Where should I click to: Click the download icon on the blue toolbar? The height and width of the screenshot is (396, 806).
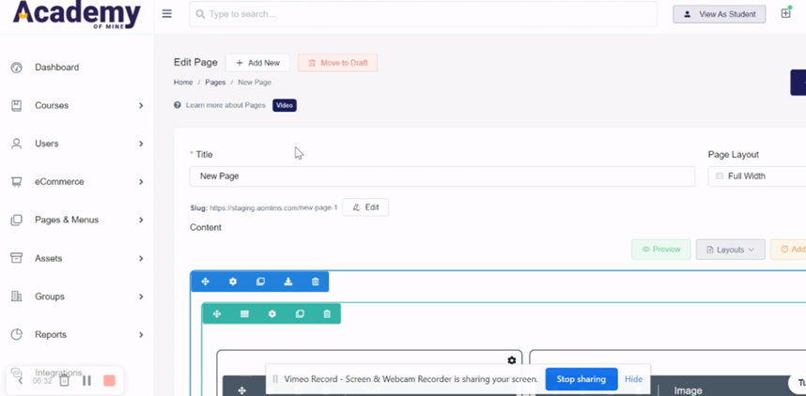(288, 282)
